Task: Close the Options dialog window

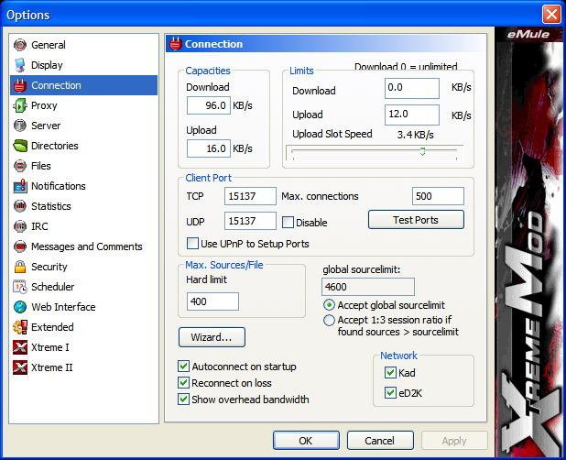Action: pyautogui.click(x=551, y=15)
